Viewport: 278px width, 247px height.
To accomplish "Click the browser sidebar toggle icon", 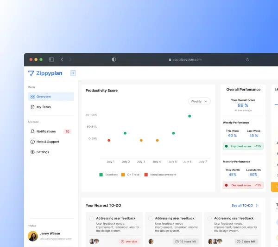I will (x=51, y=59).
